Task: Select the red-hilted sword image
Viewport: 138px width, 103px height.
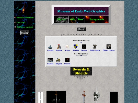Action: pyautogui.click(x=84, y=97)
